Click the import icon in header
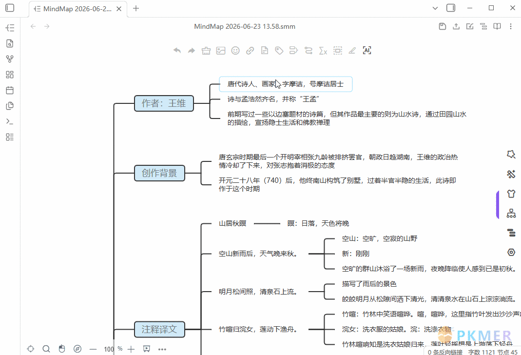Viewport: 521px width, 355px height. (x=470, y=26)
